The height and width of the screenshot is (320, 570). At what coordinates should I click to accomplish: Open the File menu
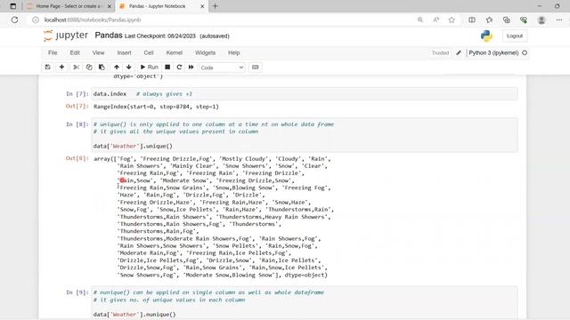coord(53,52)
